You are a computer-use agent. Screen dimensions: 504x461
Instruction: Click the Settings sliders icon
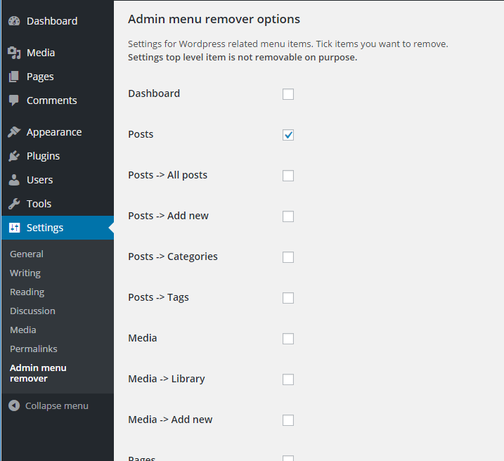(14, 228)
